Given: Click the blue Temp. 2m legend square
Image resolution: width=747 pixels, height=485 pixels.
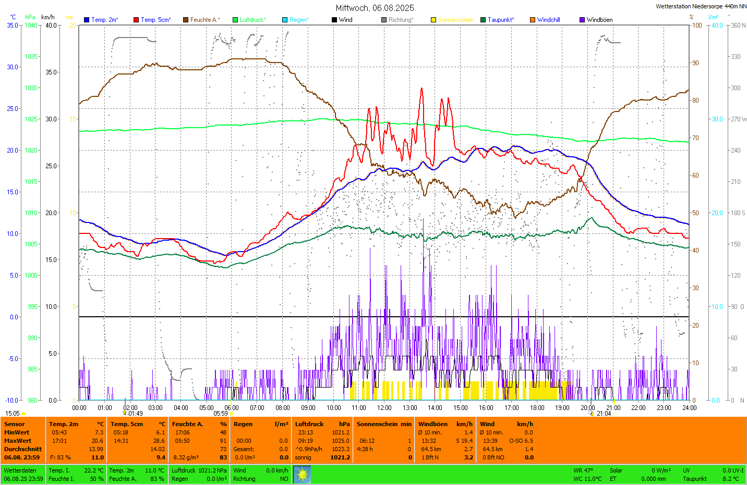Looking at the screenshot, I should tap(87, 20).
